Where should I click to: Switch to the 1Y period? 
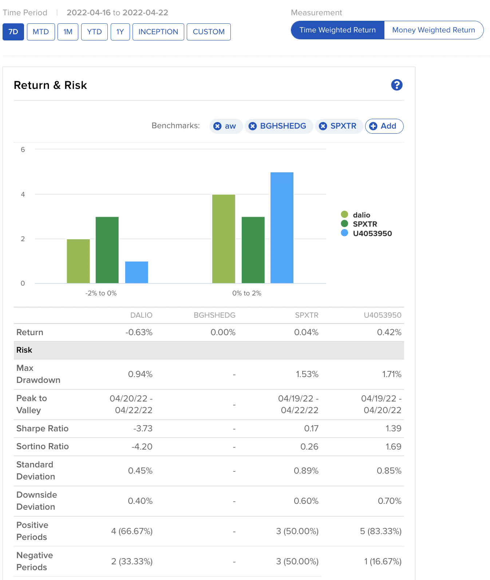pos(120,32)
